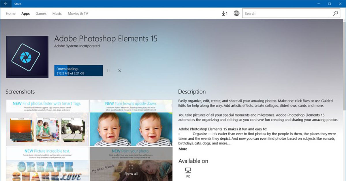Click the Downloading progress bar
The height and width of the screenshot is (181, 346).
78,71
